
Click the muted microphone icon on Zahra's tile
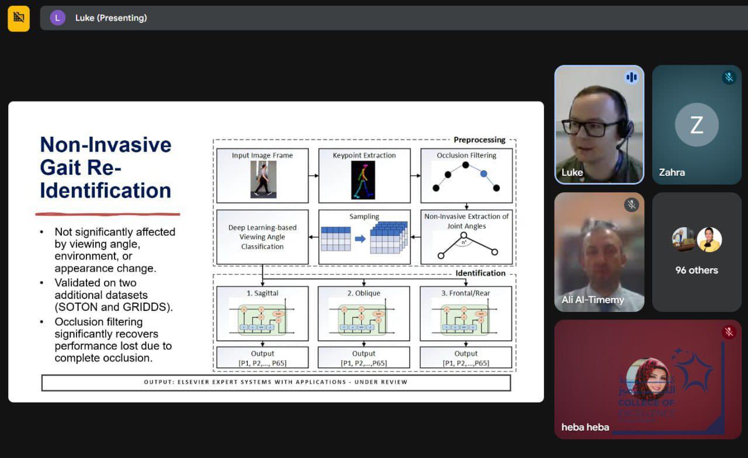pos(729,77)
